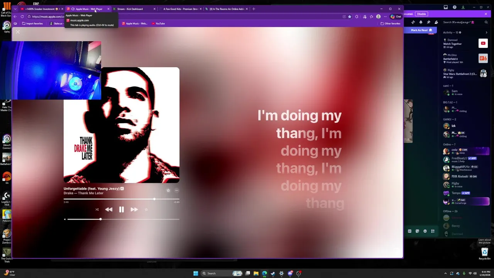
Task: Toggle repeat in the music player
Action: point(146,210)
